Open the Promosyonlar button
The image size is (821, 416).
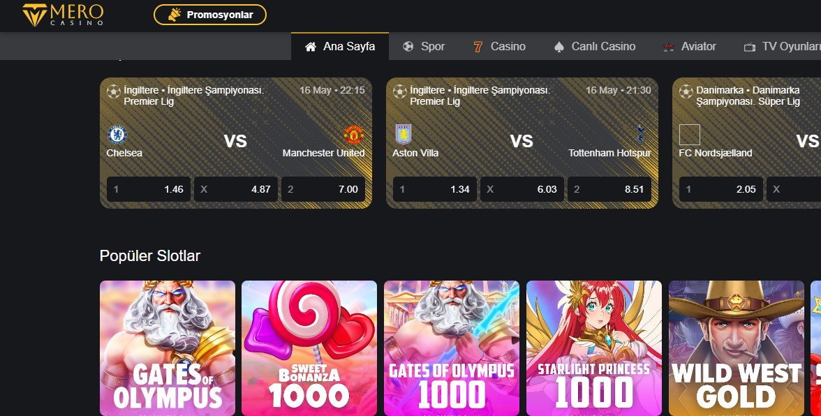[x=210, y=15]
